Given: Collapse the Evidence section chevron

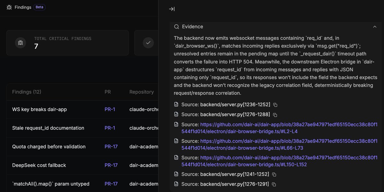Looking at the screenshot, I should pyautogui.click(x=375, y=27).
